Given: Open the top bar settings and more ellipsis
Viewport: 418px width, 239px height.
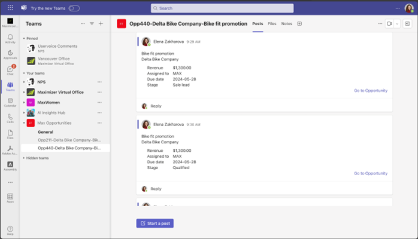Looking at the screenshot, I should (398, 8).
